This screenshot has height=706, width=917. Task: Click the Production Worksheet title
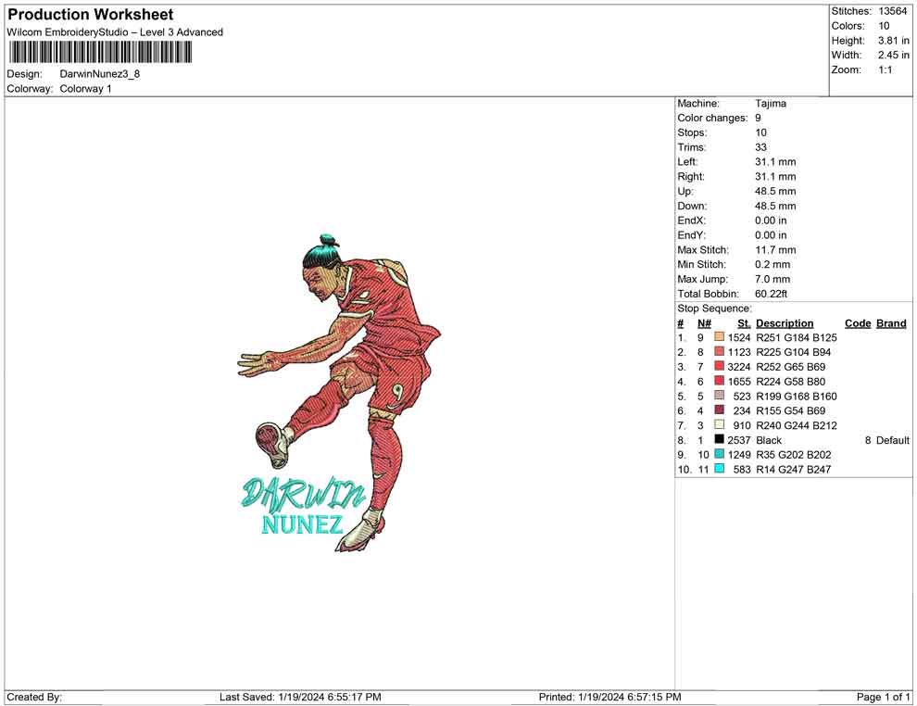[x=91, y=15]
